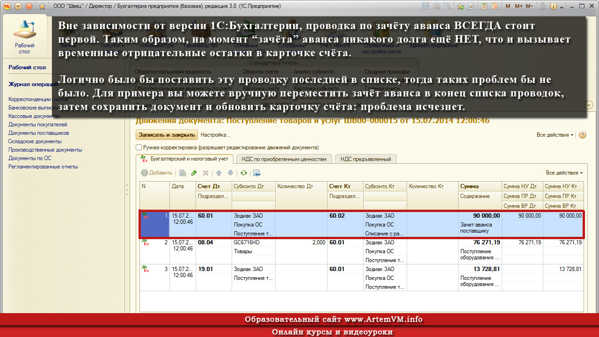Click the GC6716HD subconto cell

point(254,242)
